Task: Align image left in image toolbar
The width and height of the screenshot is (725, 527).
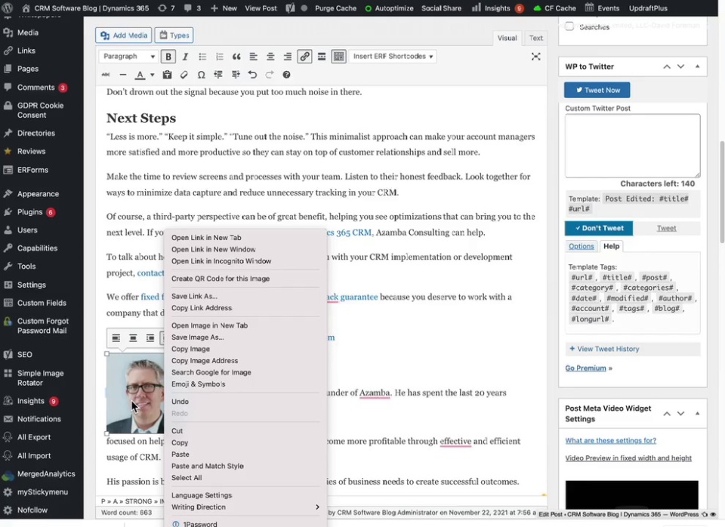Action: point(116,338)
